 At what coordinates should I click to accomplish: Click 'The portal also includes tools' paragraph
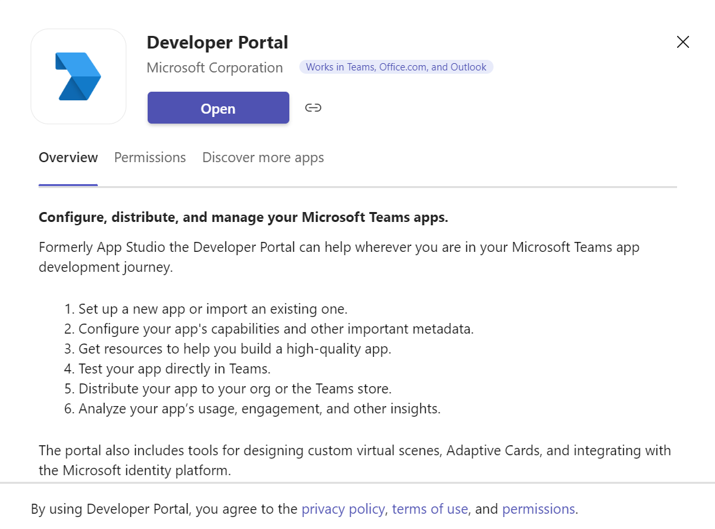355,460
